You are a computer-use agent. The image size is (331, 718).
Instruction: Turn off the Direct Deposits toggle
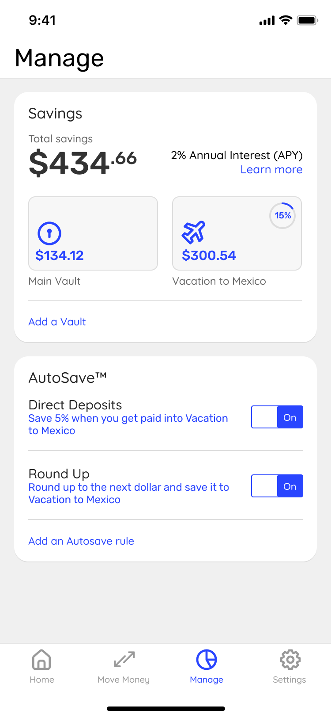click(277, 417)
